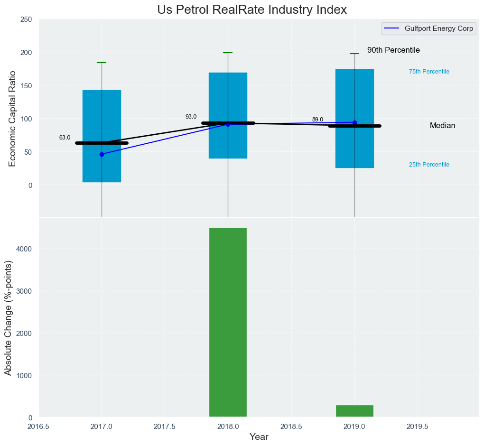Select the 2018 blue box plot bar
Viewport: 484px width, 446px height.
228,95
